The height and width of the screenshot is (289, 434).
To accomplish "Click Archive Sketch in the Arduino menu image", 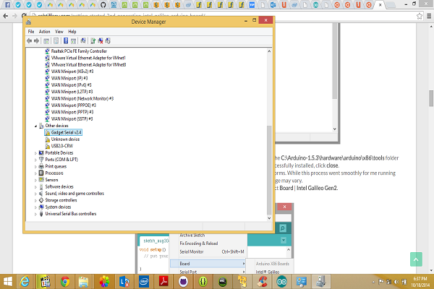I will click(192, 235).
